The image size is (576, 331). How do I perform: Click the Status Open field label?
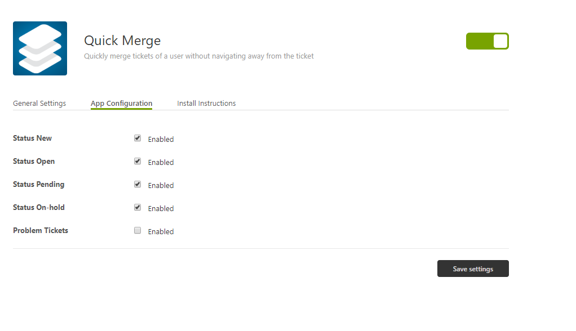point(34,162)
